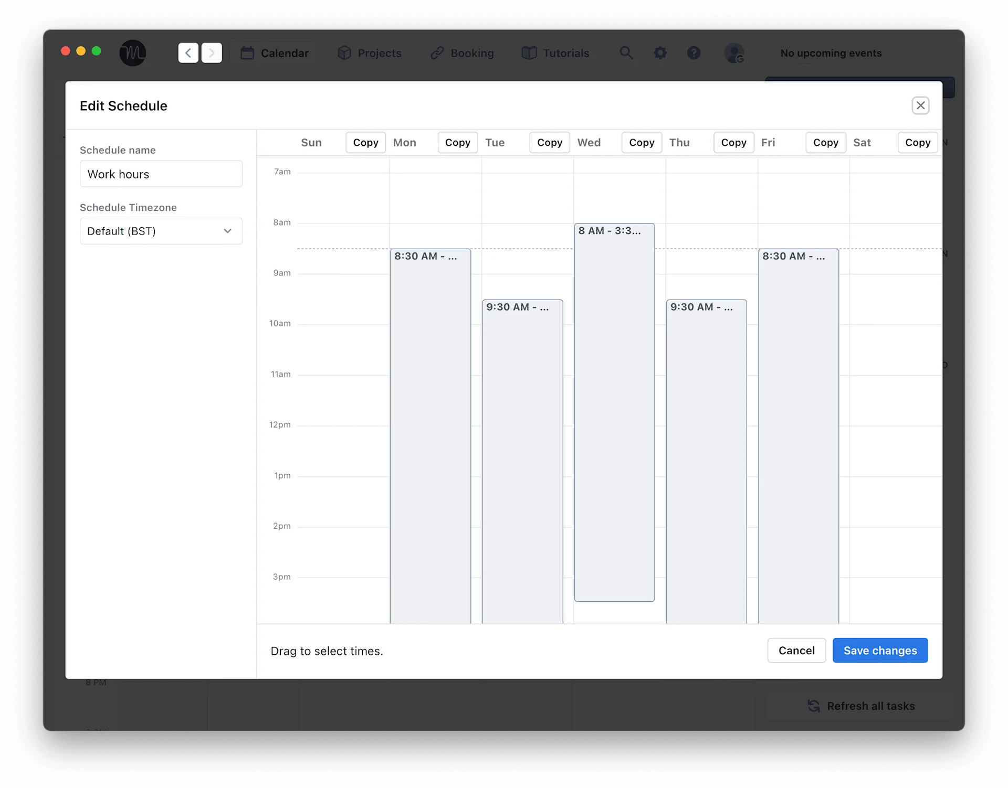
Task: Click the Refresh all tasks icon
Action: pyautogui.click(x=814, y=706)
